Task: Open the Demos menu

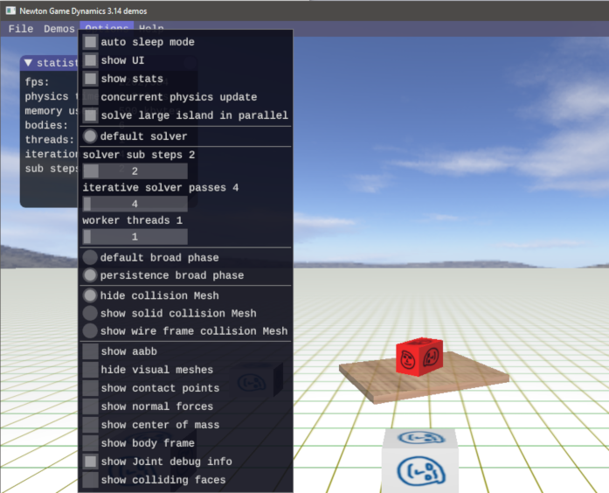Action: coord(59,29)
